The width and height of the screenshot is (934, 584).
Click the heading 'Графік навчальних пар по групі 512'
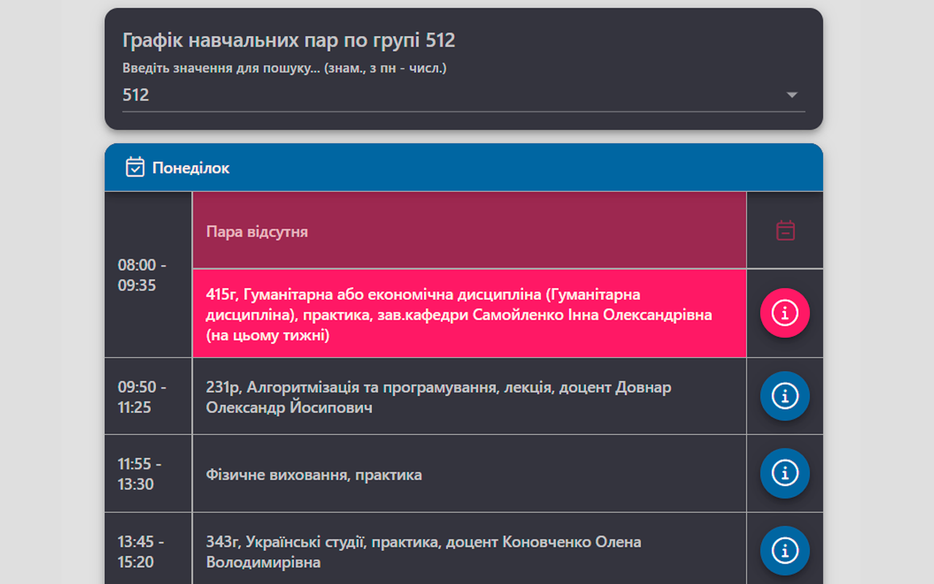(289, 40)
